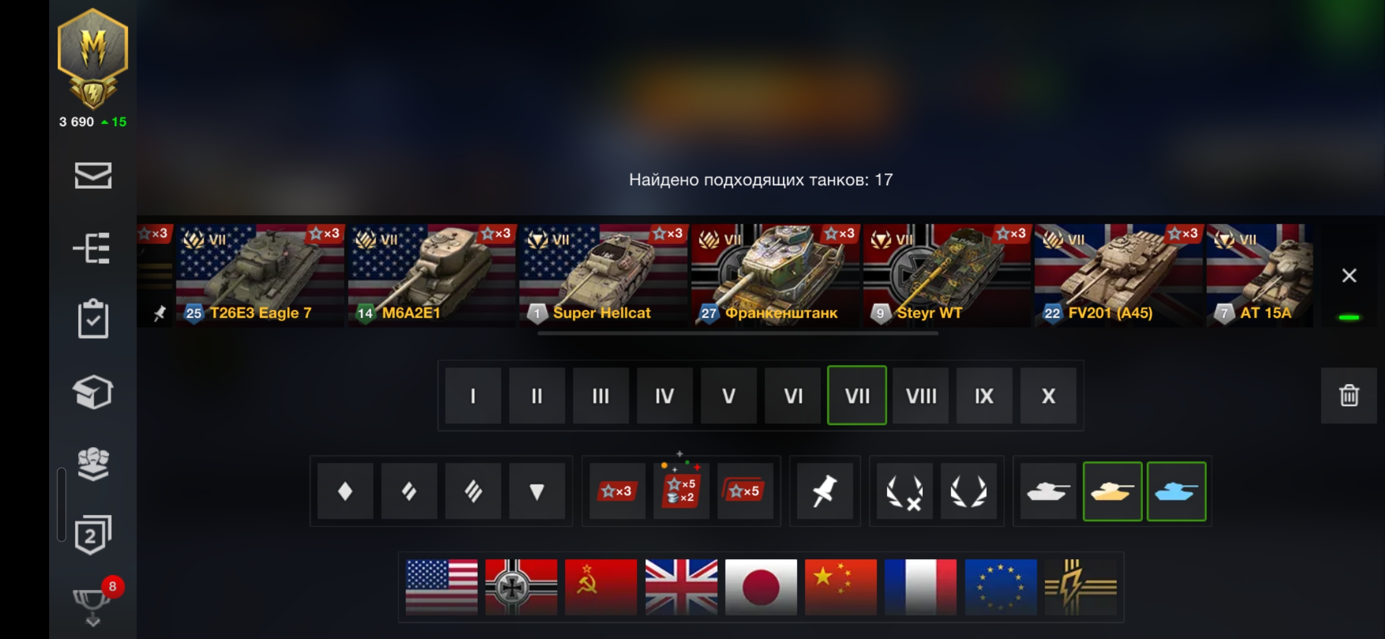
Task: Open the missions clipboard icon
Action: (93, 319)
